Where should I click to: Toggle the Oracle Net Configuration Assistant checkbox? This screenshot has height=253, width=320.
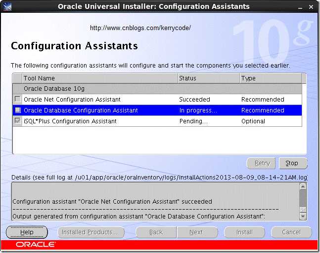(18, 99)
